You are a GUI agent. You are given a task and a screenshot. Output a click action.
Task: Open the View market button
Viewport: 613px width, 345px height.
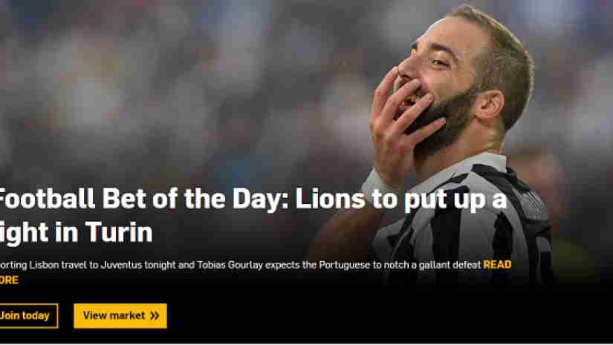(x=120, y=316)
